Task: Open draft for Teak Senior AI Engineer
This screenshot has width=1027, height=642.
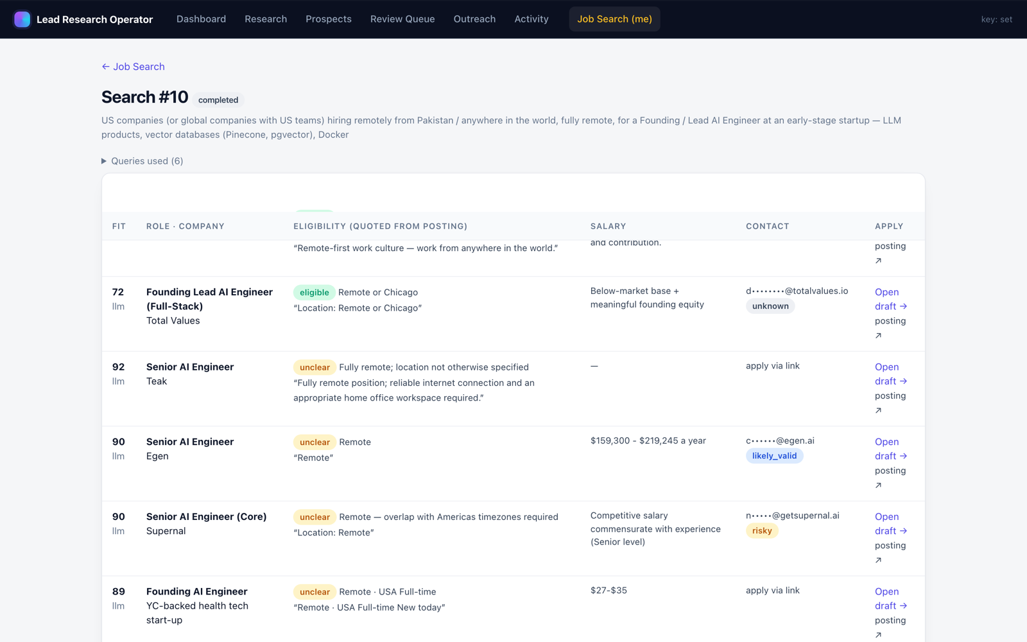Action: (890, 374)
